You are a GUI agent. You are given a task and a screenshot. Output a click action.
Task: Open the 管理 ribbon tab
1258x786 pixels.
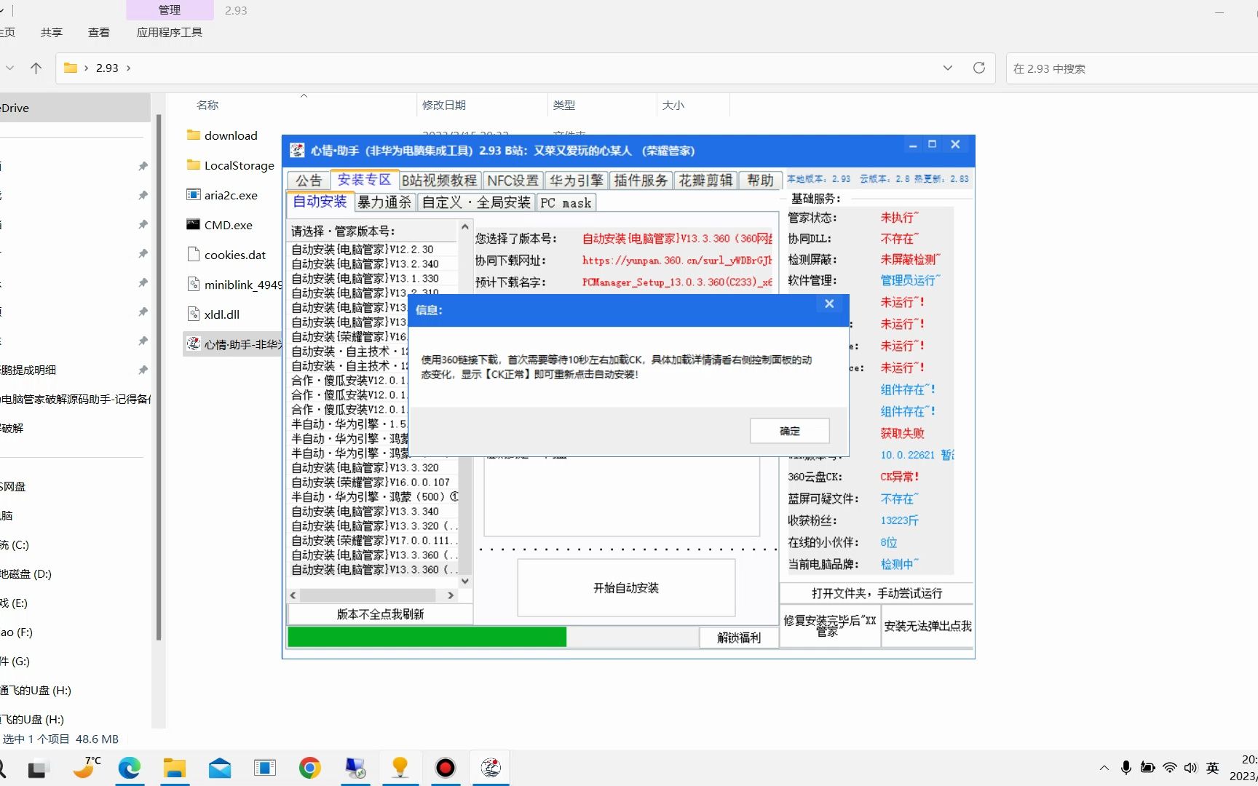point(170,10)
